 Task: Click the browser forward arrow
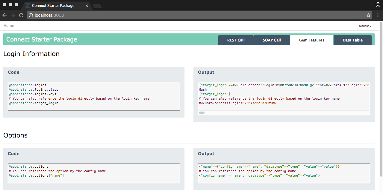pos(13,15)
